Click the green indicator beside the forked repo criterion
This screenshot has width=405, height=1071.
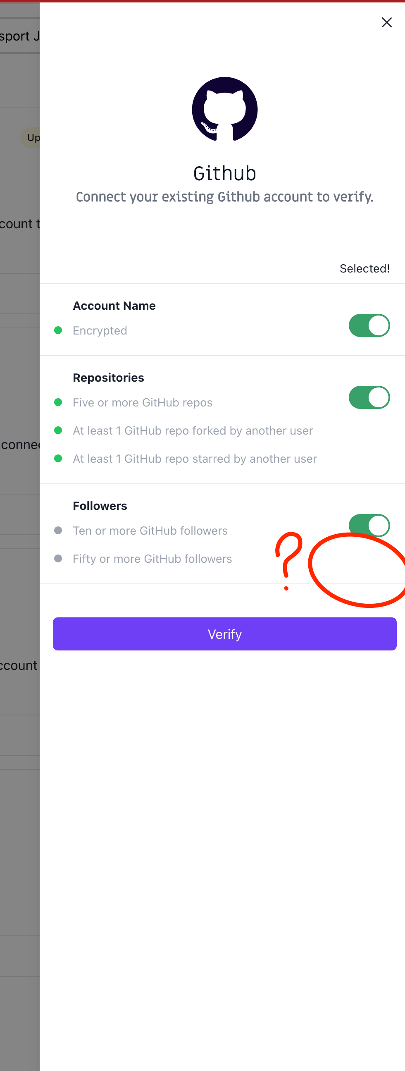[x=59, y=430]
